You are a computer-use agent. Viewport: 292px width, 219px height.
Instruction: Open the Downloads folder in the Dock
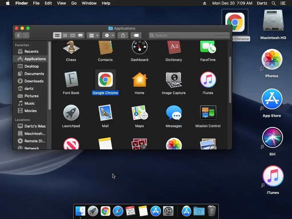[x=199, y=211]
